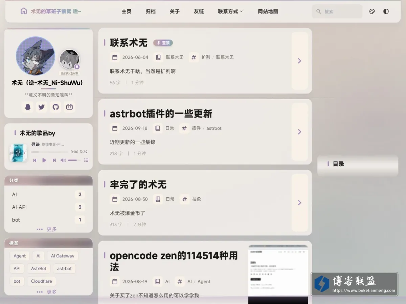Open 日常 category on 牢完了的术无 post

170,199
